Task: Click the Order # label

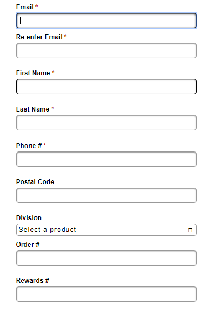Action: point(28,245)
